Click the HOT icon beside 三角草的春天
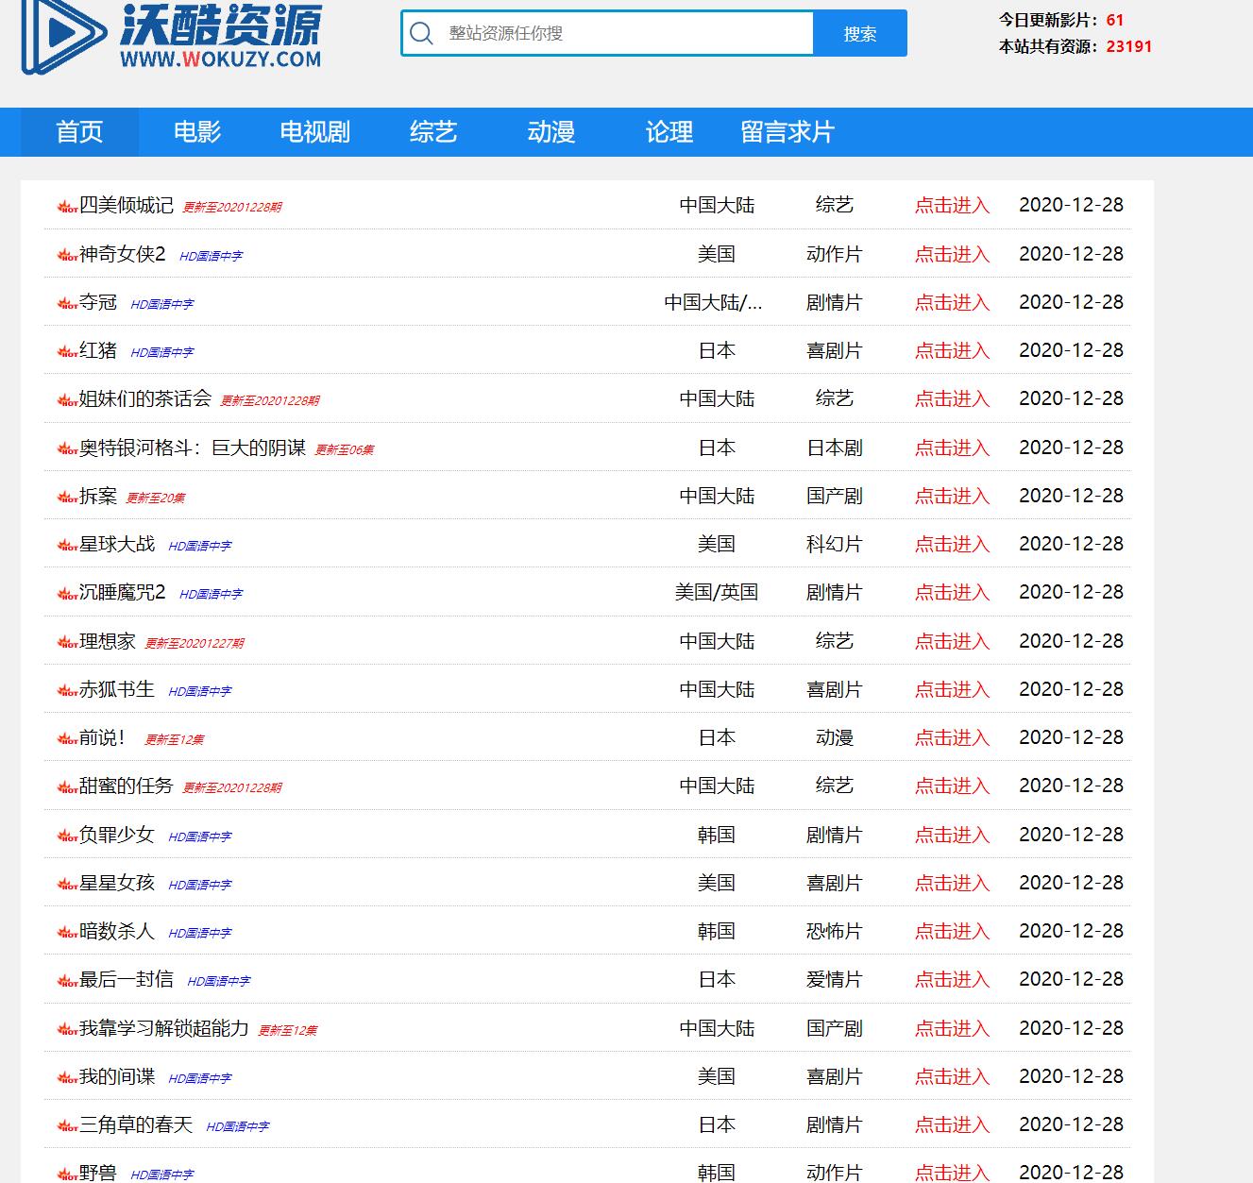The image size is (1253, 1183). coord(67,1126)
